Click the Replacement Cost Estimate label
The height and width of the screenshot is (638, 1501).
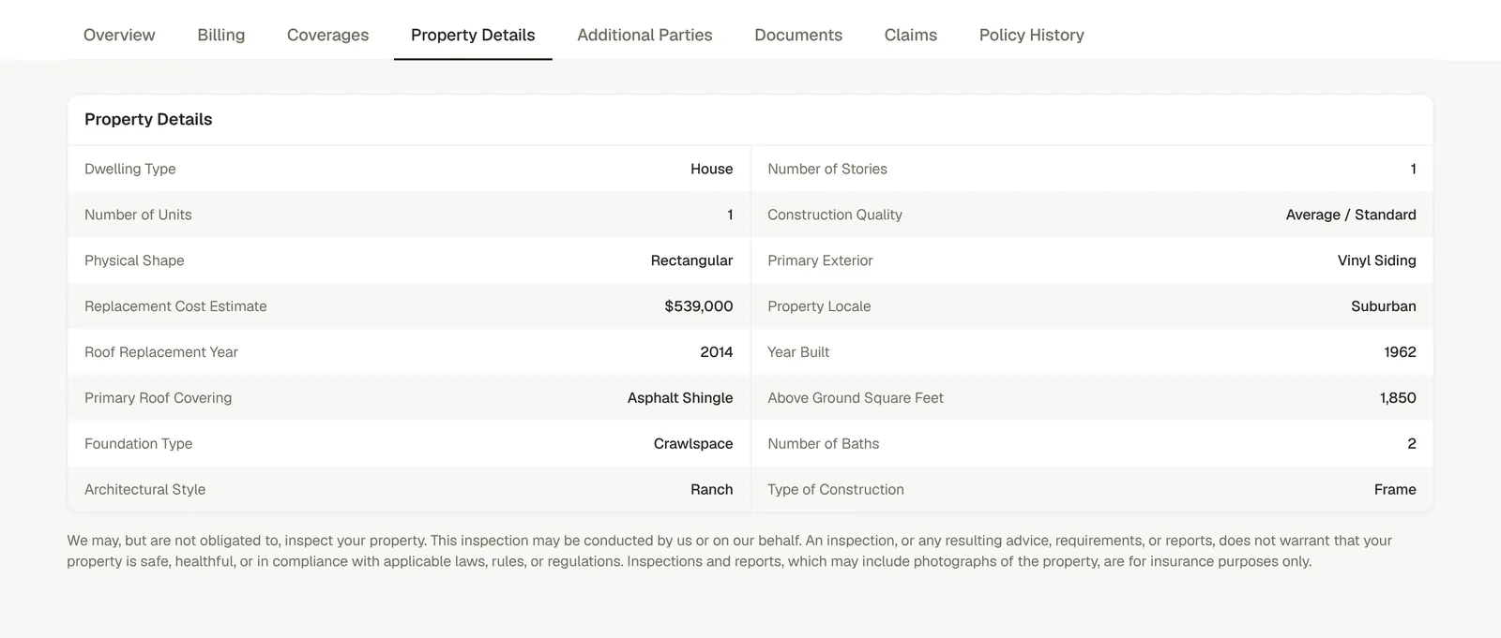pyautogui.click(x=175, y=306)
